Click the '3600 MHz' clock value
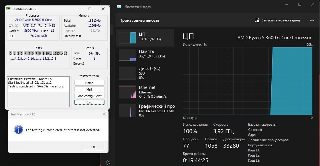 31,31
